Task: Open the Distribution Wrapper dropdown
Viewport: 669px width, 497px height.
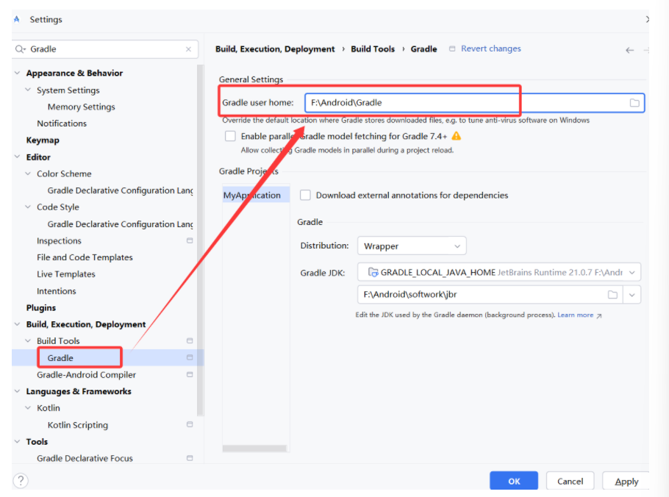Action: [412, 246]
